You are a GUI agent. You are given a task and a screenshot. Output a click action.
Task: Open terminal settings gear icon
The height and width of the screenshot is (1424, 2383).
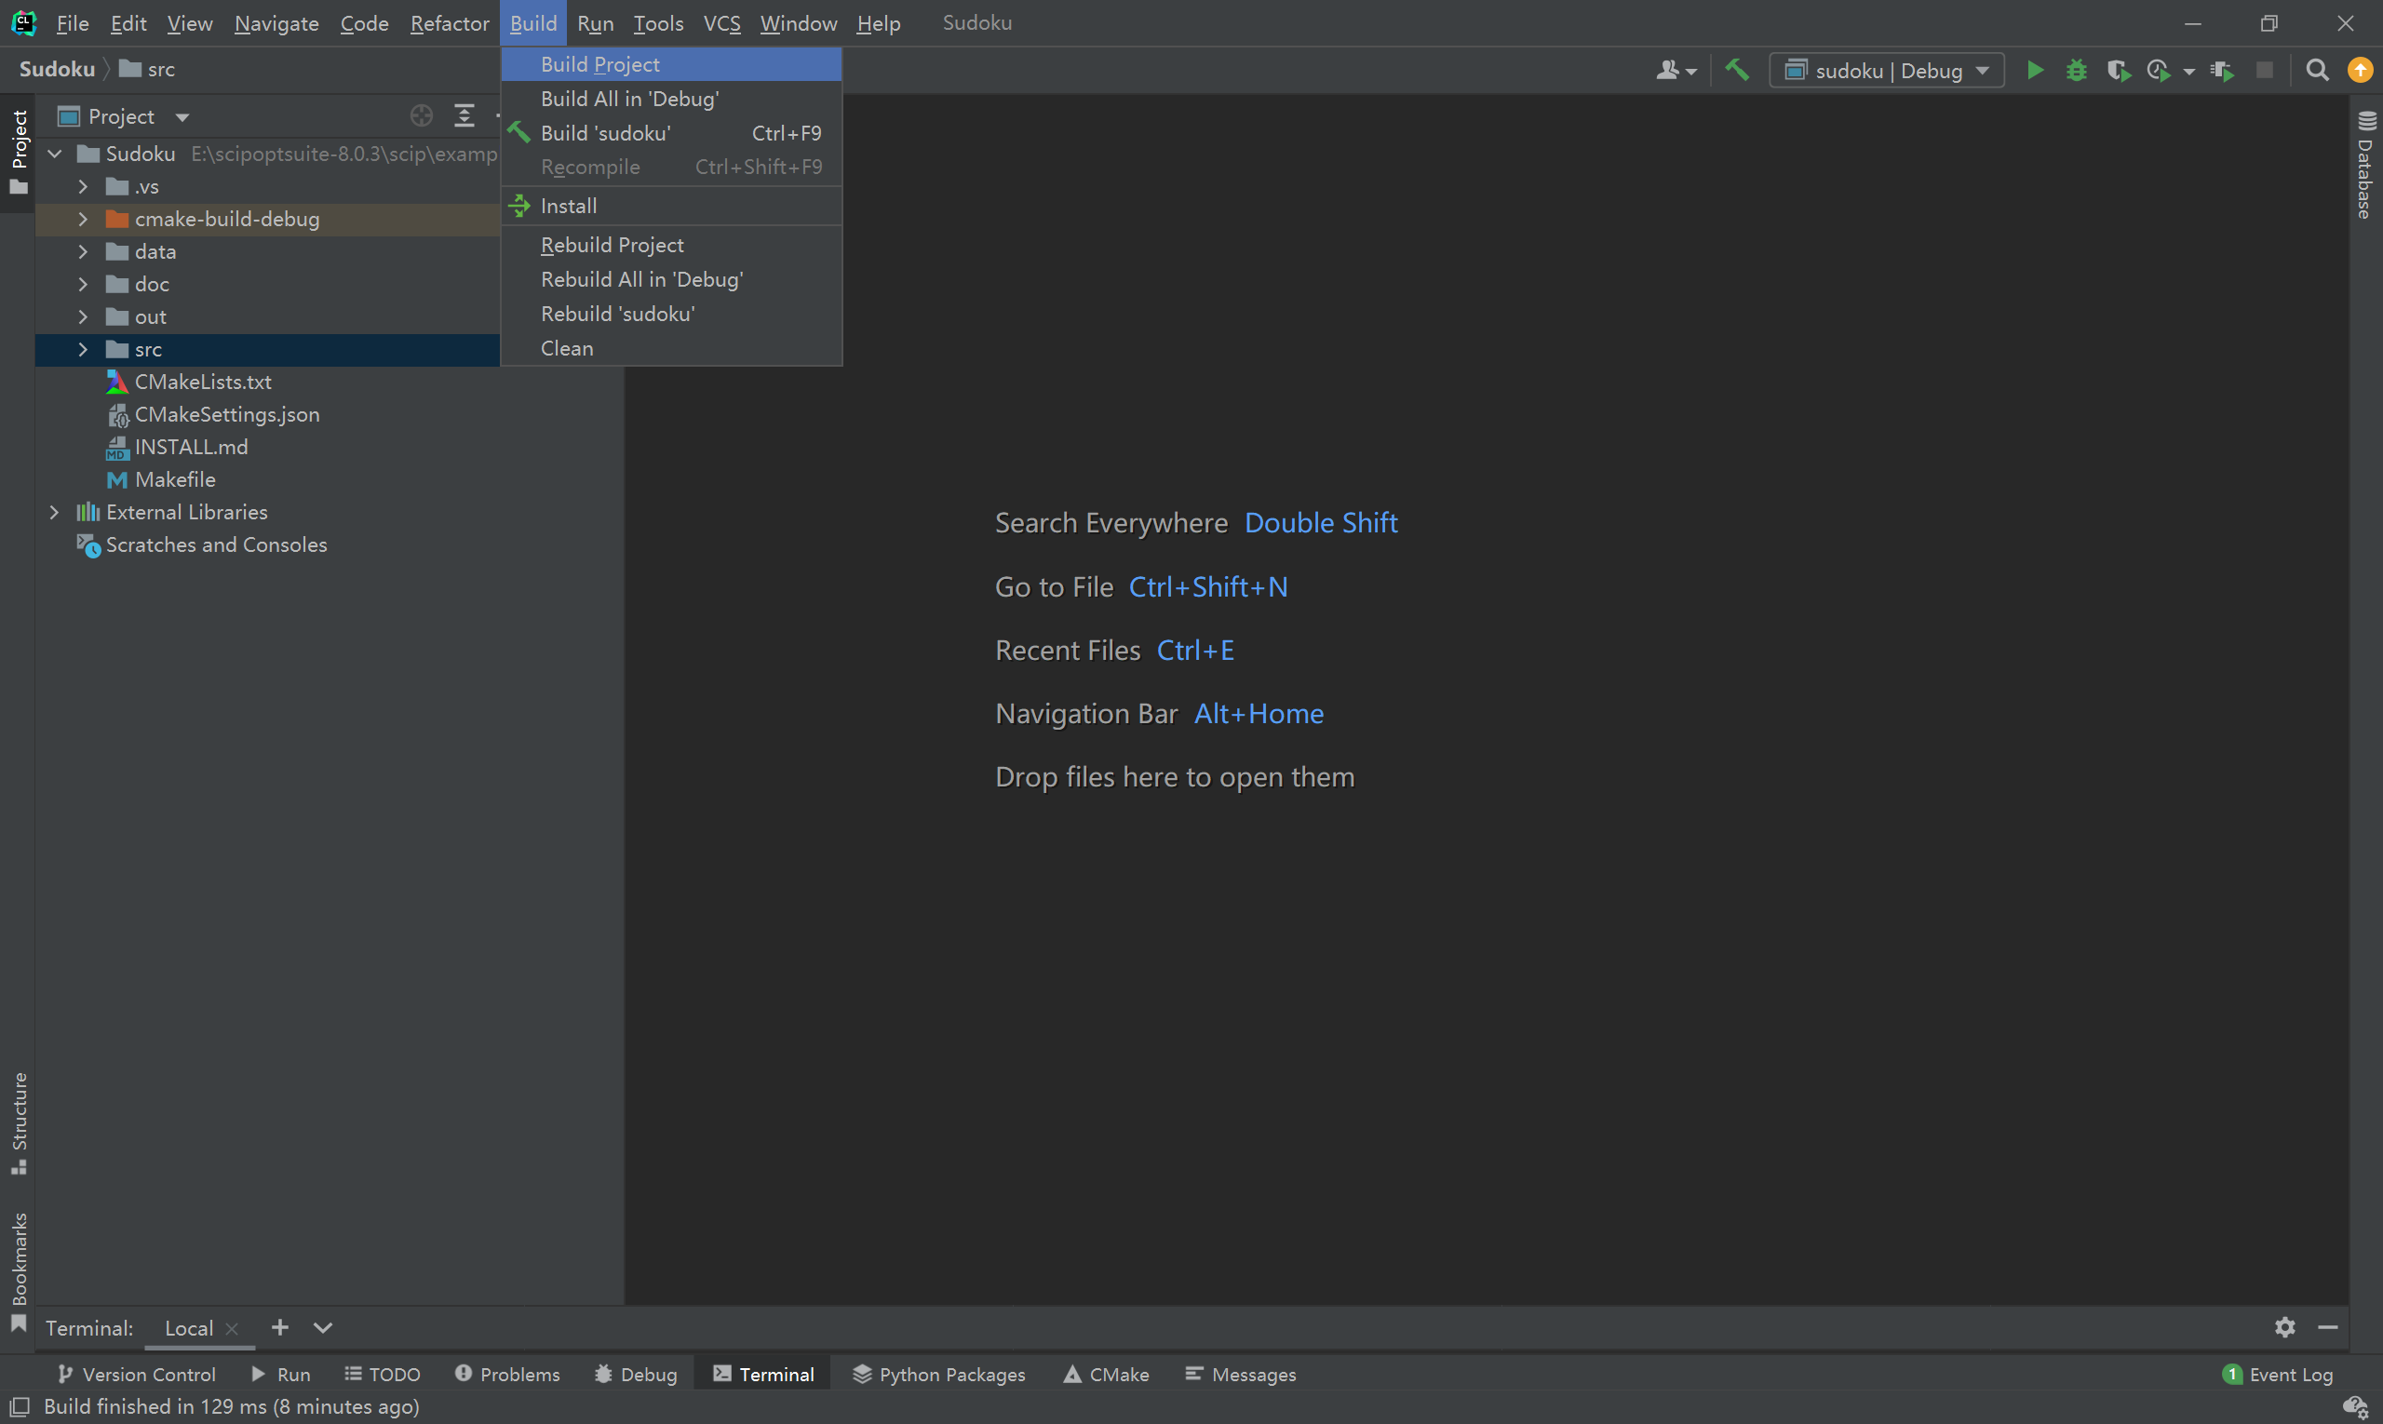pyautogui.click(x=2284, y=1327)
